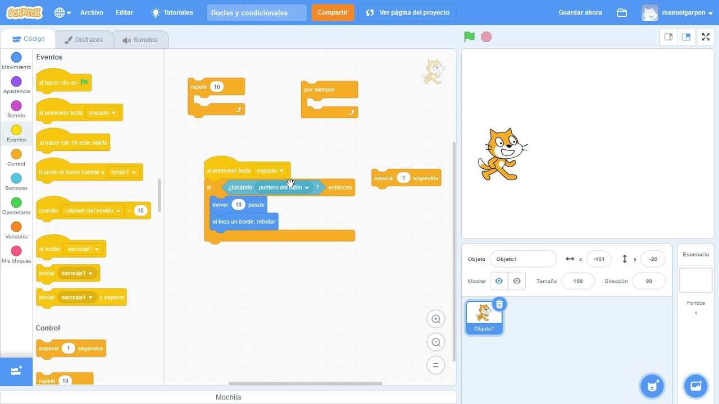The image size is (719, 404).
Task: Open the Editar menu
Action: [124, 12]
